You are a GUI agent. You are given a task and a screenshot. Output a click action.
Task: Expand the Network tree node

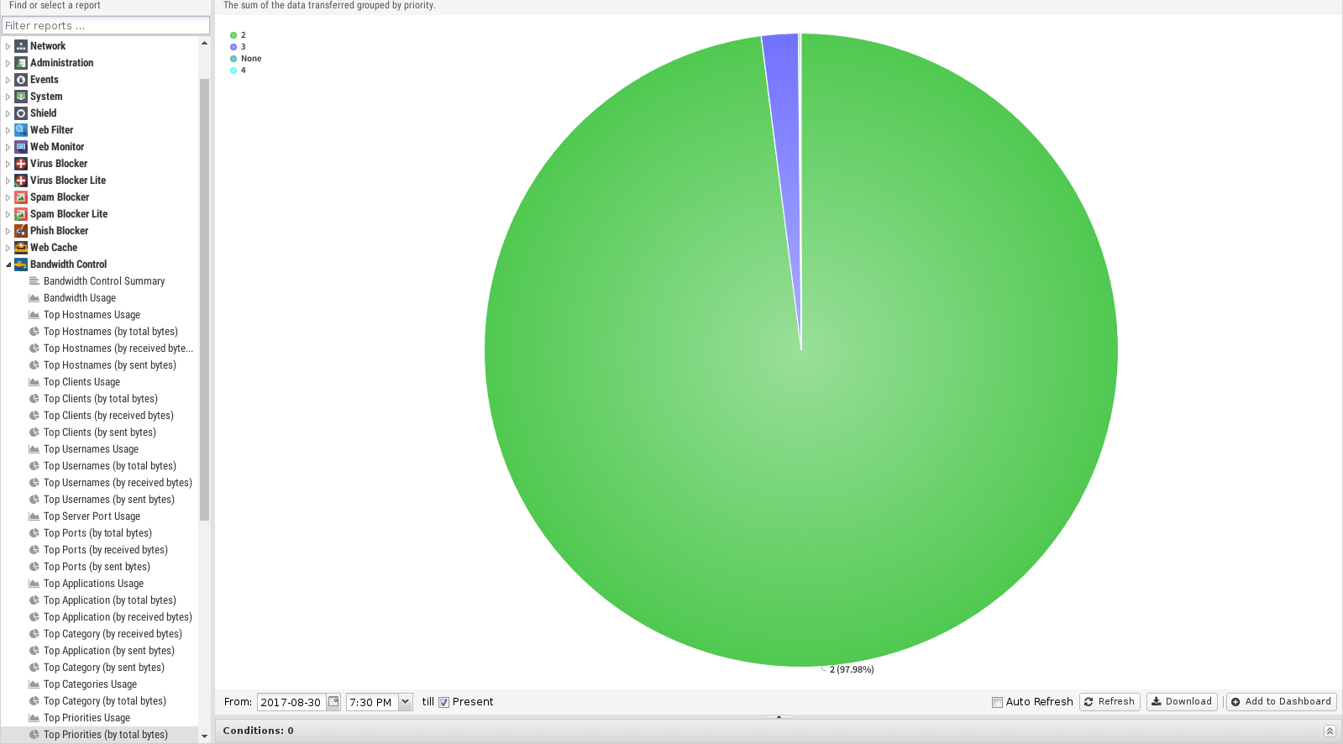pos(8,46)
